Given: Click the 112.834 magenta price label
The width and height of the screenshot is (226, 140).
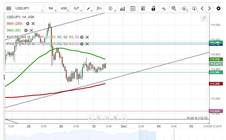Looking at the screenshot, I should pyautogui.click(x=216, y=111).
